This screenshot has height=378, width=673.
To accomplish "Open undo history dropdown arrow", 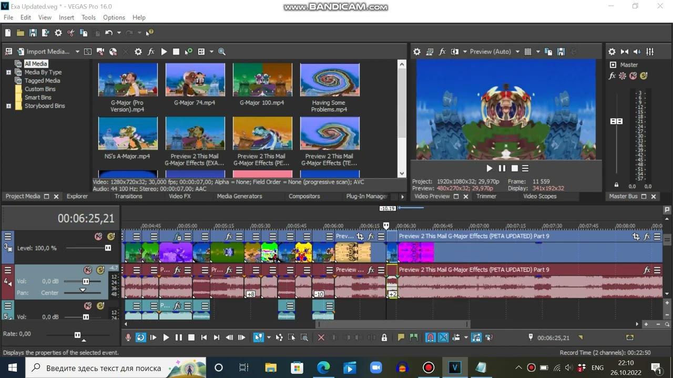I will pos(119,33).
